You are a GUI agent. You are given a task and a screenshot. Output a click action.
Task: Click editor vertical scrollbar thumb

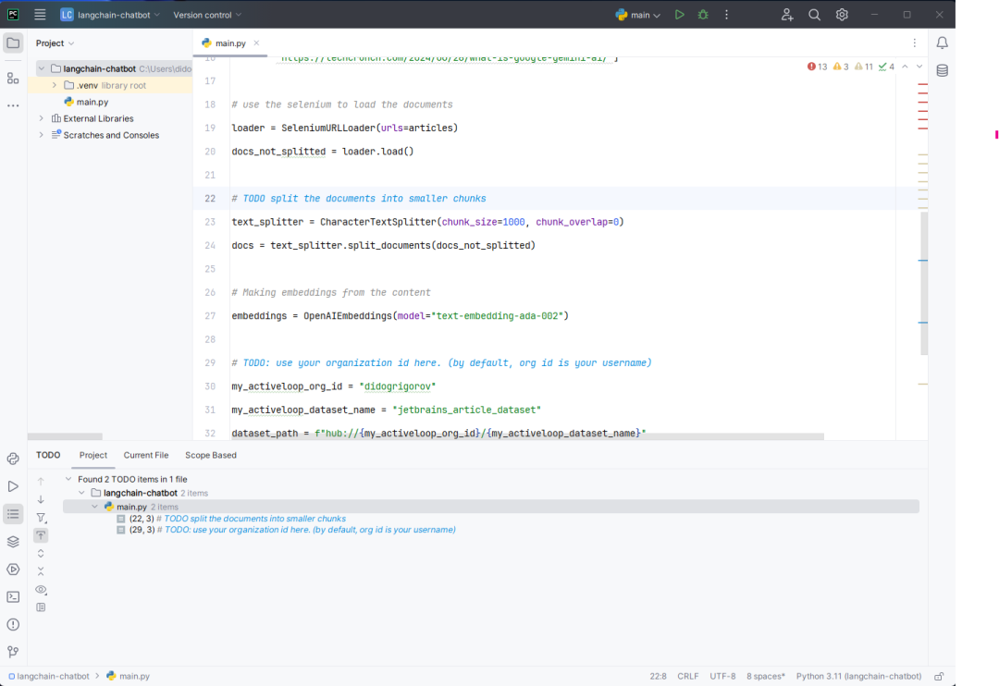(x=924, y=284)
